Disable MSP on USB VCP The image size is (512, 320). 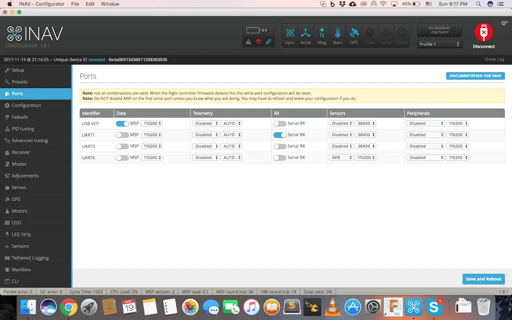point(122,123)
